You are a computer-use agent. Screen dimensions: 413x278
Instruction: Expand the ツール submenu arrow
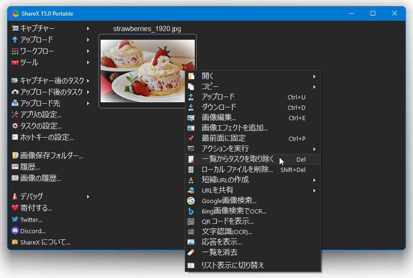88,62
